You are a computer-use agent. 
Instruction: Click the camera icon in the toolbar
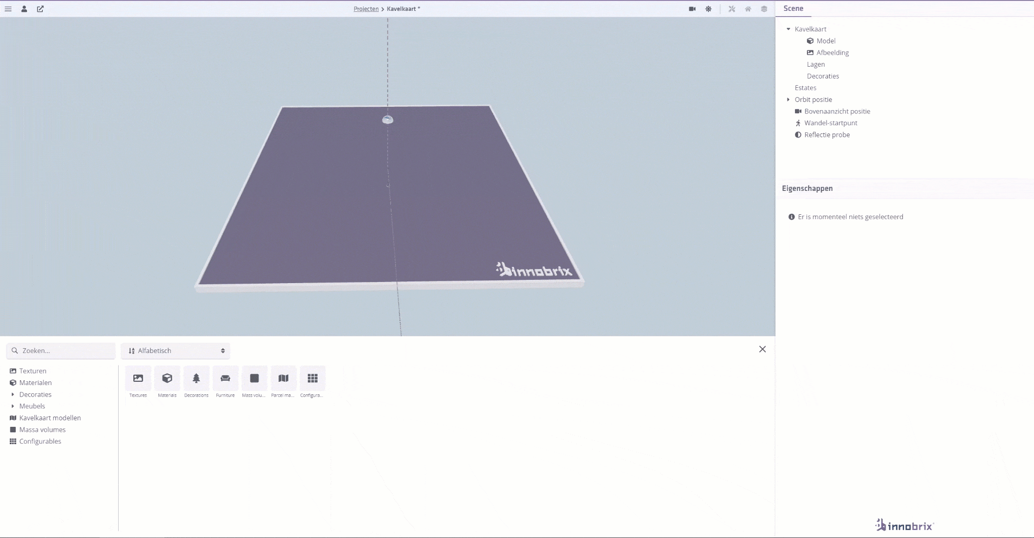tap(692, 9)
